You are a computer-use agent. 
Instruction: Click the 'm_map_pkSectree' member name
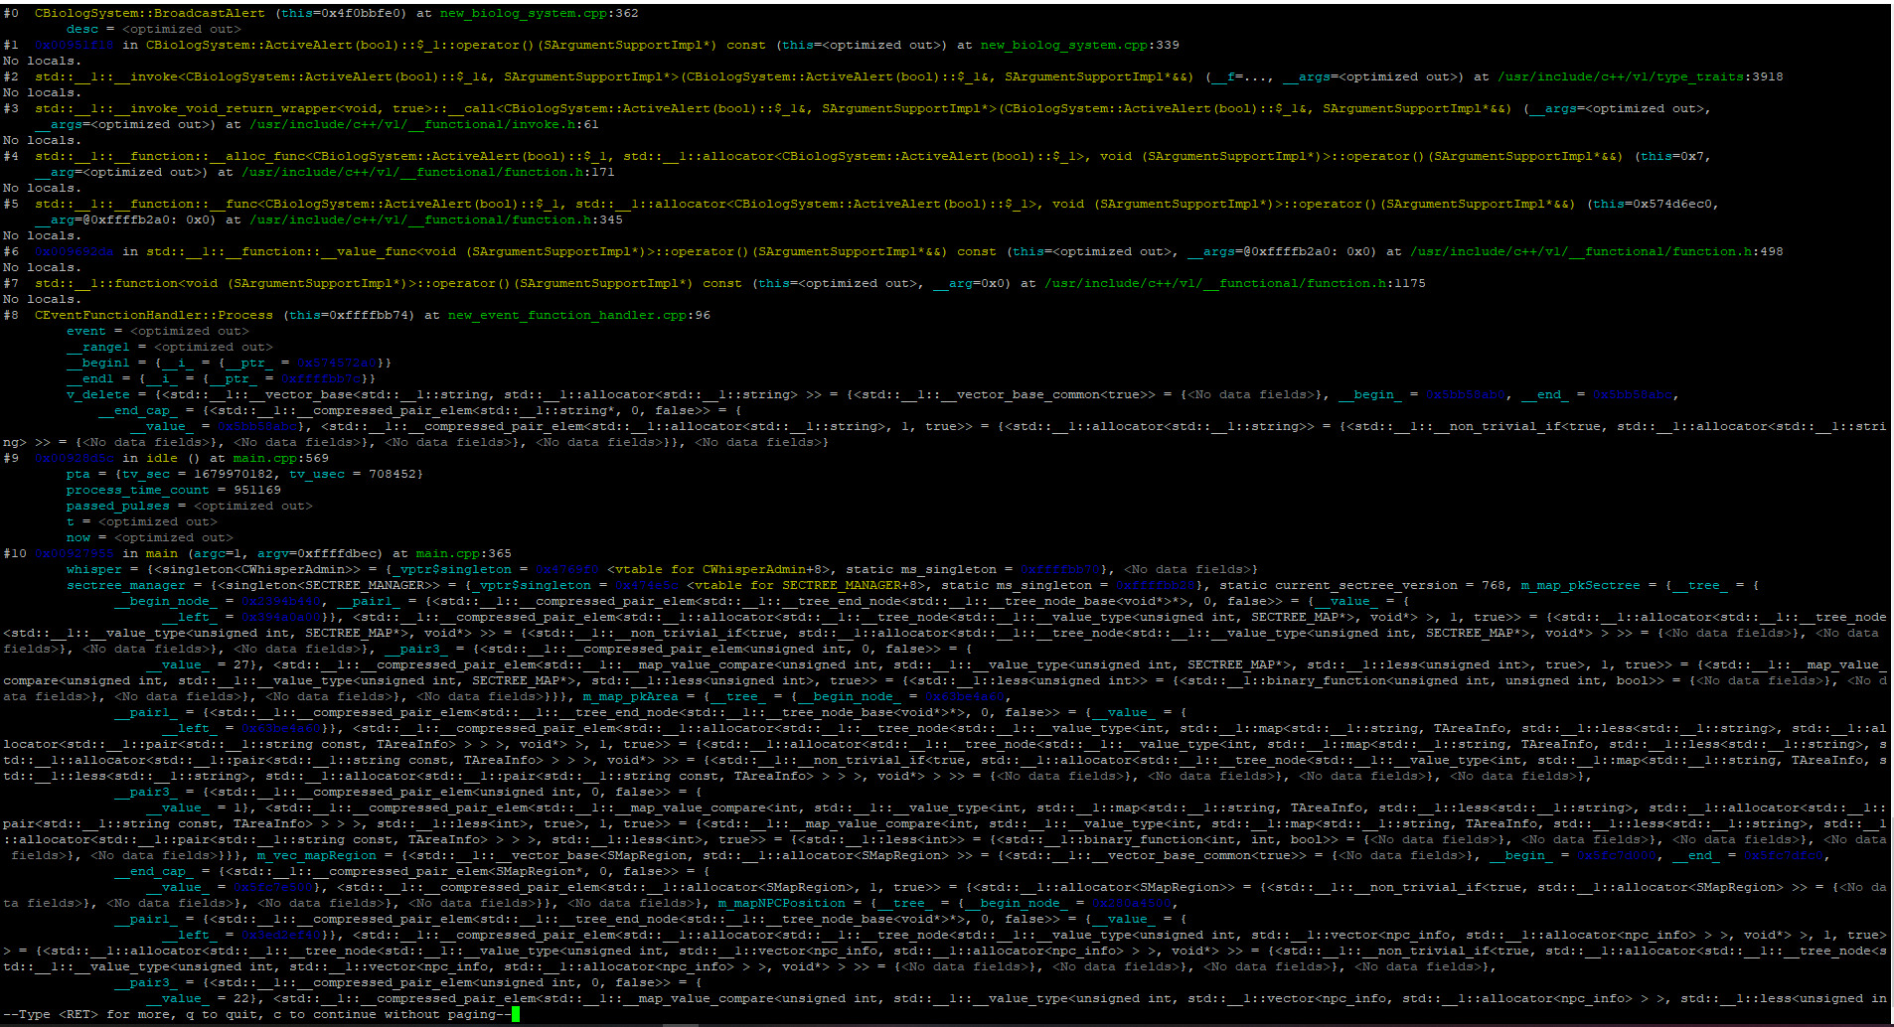[x=1581, y=585]
